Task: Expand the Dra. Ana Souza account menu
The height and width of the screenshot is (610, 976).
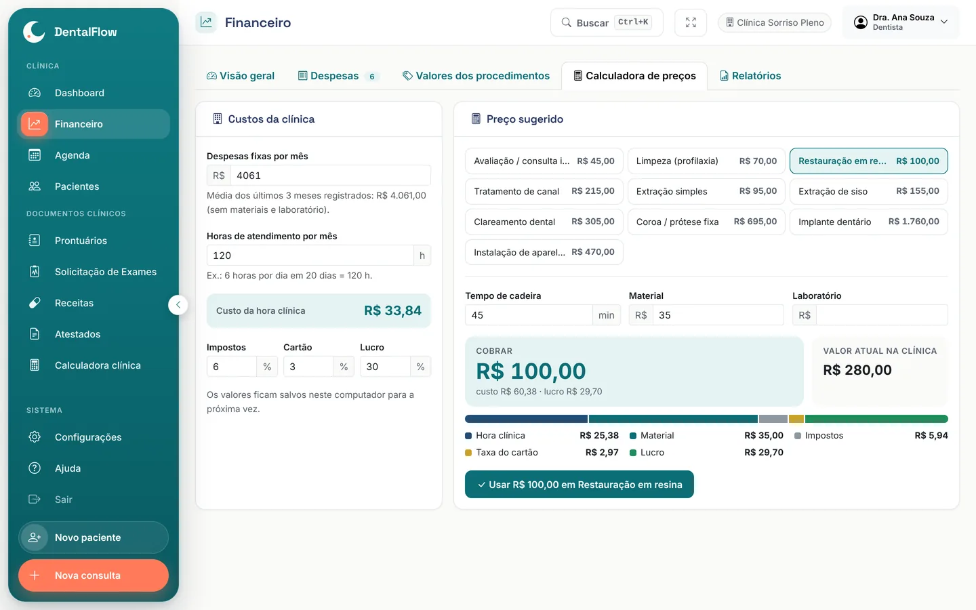Action: [901, 22]
